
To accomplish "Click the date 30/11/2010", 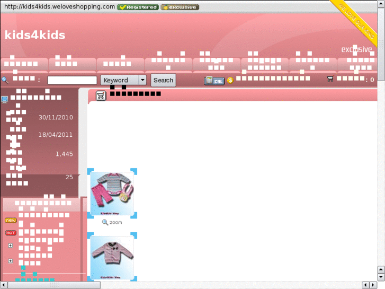I will tap(56, 117).
